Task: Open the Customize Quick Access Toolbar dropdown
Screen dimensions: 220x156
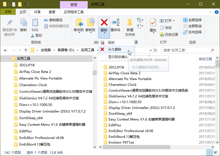Action: pyautogui.click(x=25, y=5)
